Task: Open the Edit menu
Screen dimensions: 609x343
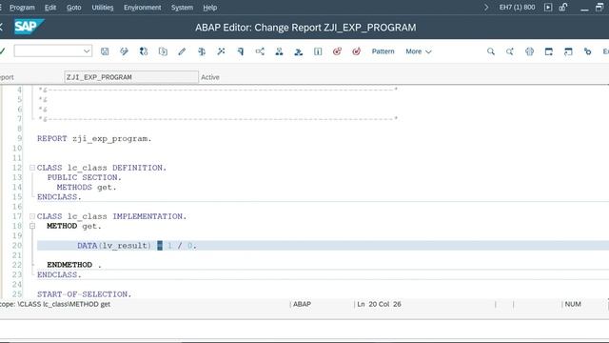Action: (50, 8)
